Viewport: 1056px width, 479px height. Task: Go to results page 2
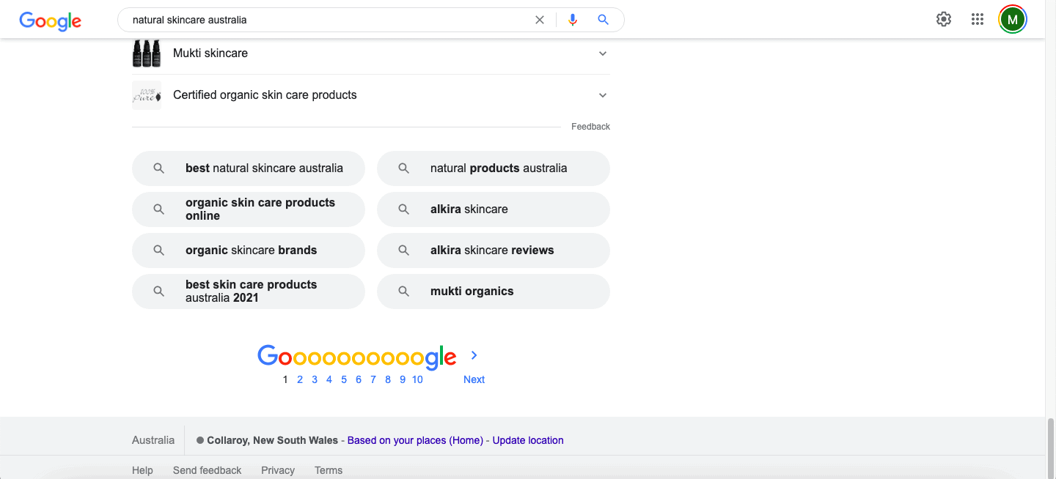click(300, 379)
